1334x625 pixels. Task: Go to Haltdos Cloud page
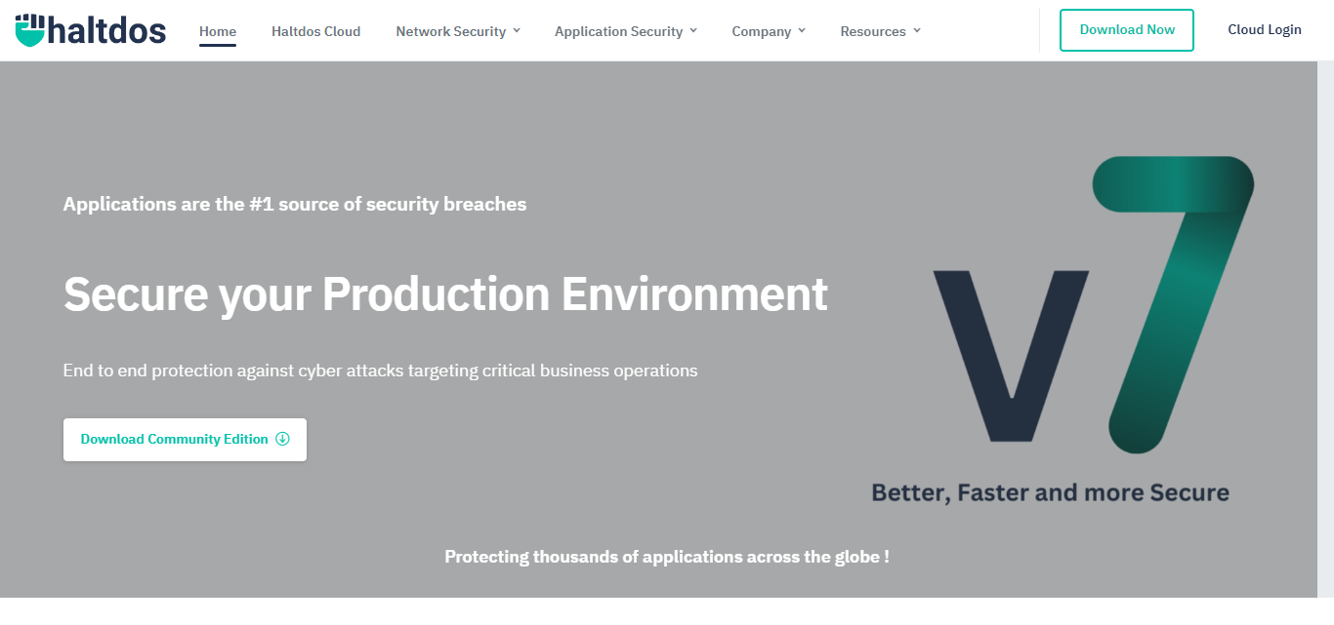tap(315, 31)
